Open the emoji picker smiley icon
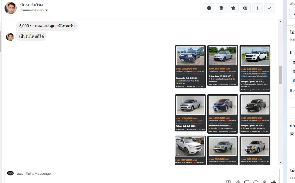Viewport: 295px width, 183px height. [x=256, y=182]
